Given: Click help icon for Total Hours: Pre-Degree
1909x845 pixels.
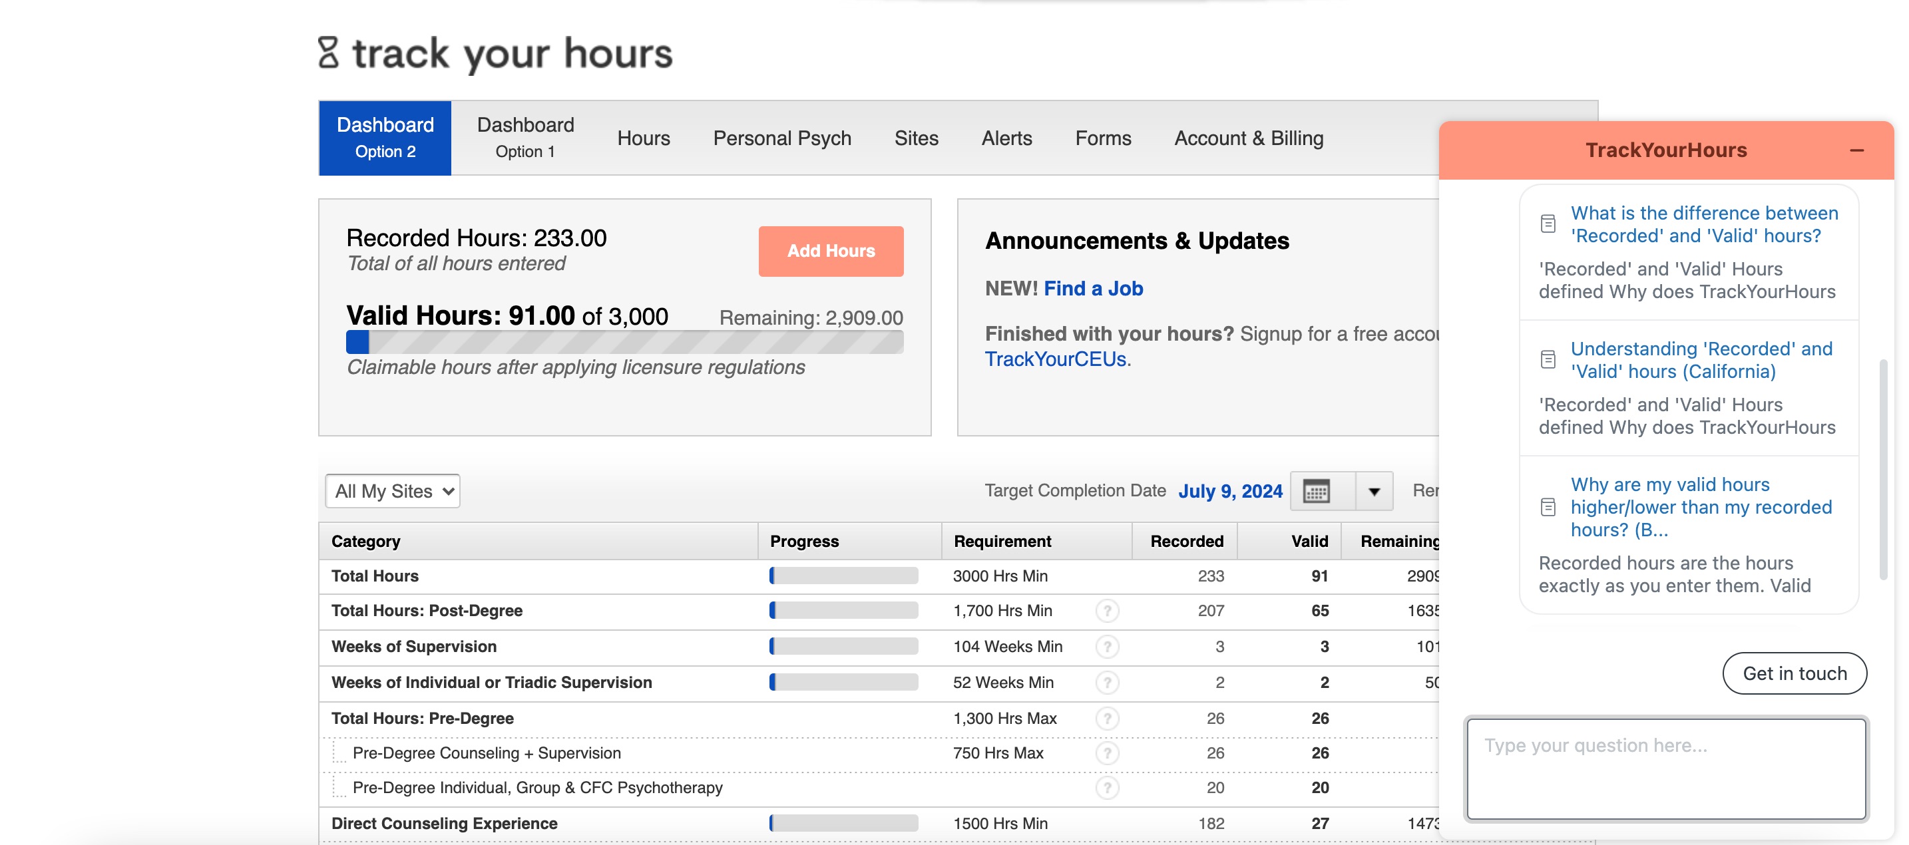Looking at the screenshot, I should coord(1107,719).
